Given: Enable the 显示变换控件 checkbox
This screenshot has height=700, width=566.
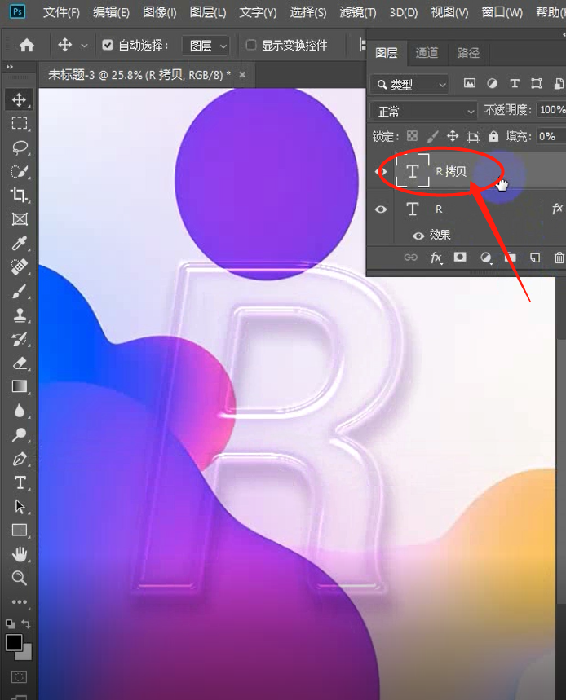Looking at the screenshot, I should point(251,45).
